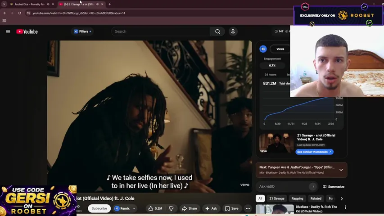This screenshot has height=216, width=384.
Task: Like the video with thumbs up 5.2M
Action: (x=155, y=208)
